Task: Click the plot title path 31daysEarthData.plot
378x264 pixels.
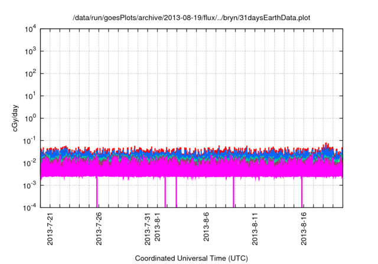Action: pos(191,18)
